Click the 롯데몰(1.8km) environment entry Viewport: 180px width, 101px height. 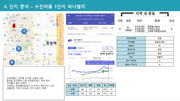pos(154,27)
